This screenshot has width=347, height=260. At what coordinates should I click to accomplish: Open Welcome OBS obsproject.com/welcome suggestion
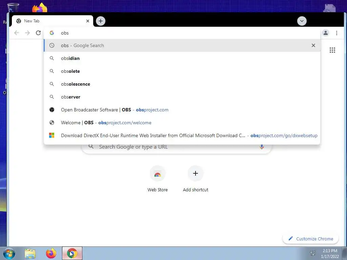[182, 123]
